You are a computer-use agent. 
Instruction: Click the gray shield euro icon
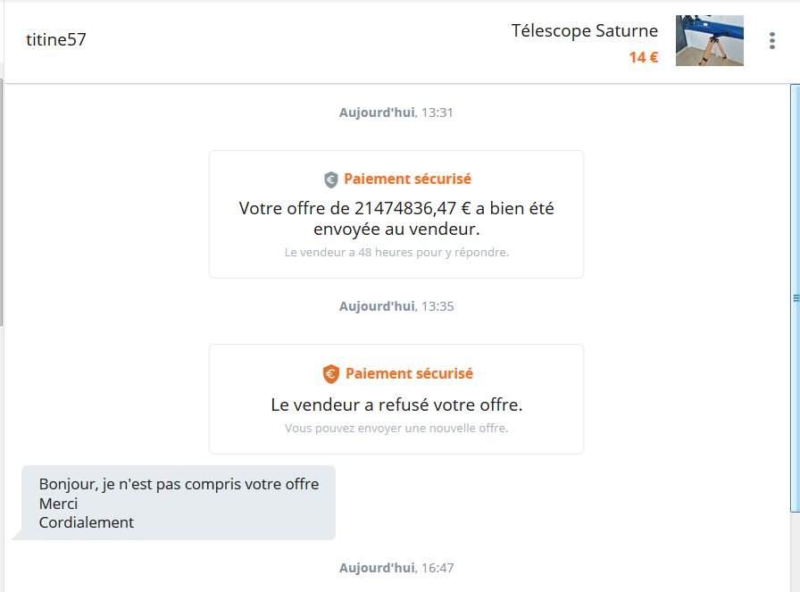[x=331, y=179]
